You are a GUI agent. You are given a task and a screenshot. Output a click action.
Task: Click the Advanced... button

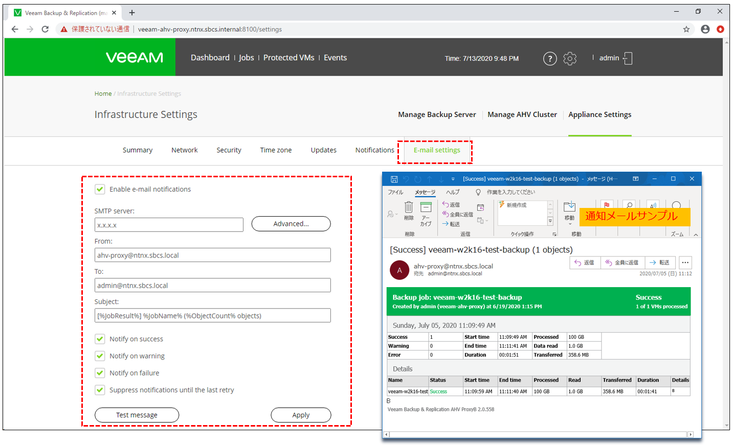[291, 224]
